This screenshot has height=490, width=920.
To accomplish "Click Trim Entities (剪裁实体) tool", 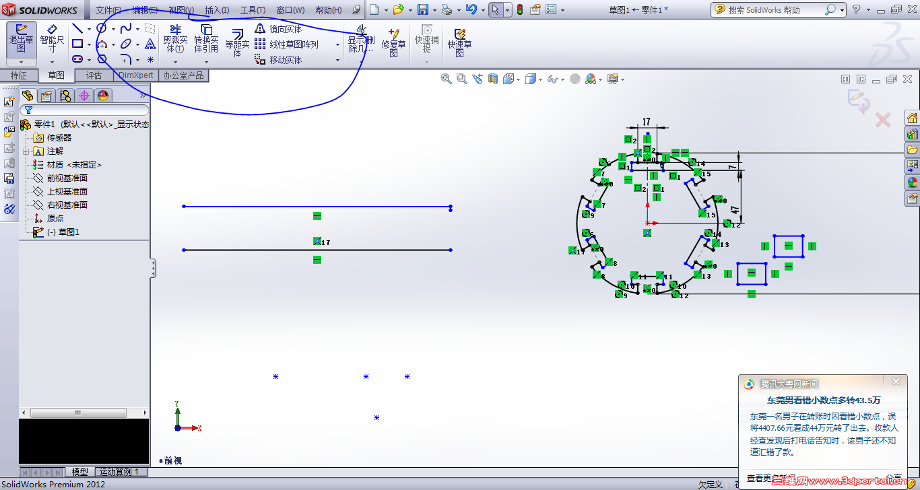I will click(175, 39).
